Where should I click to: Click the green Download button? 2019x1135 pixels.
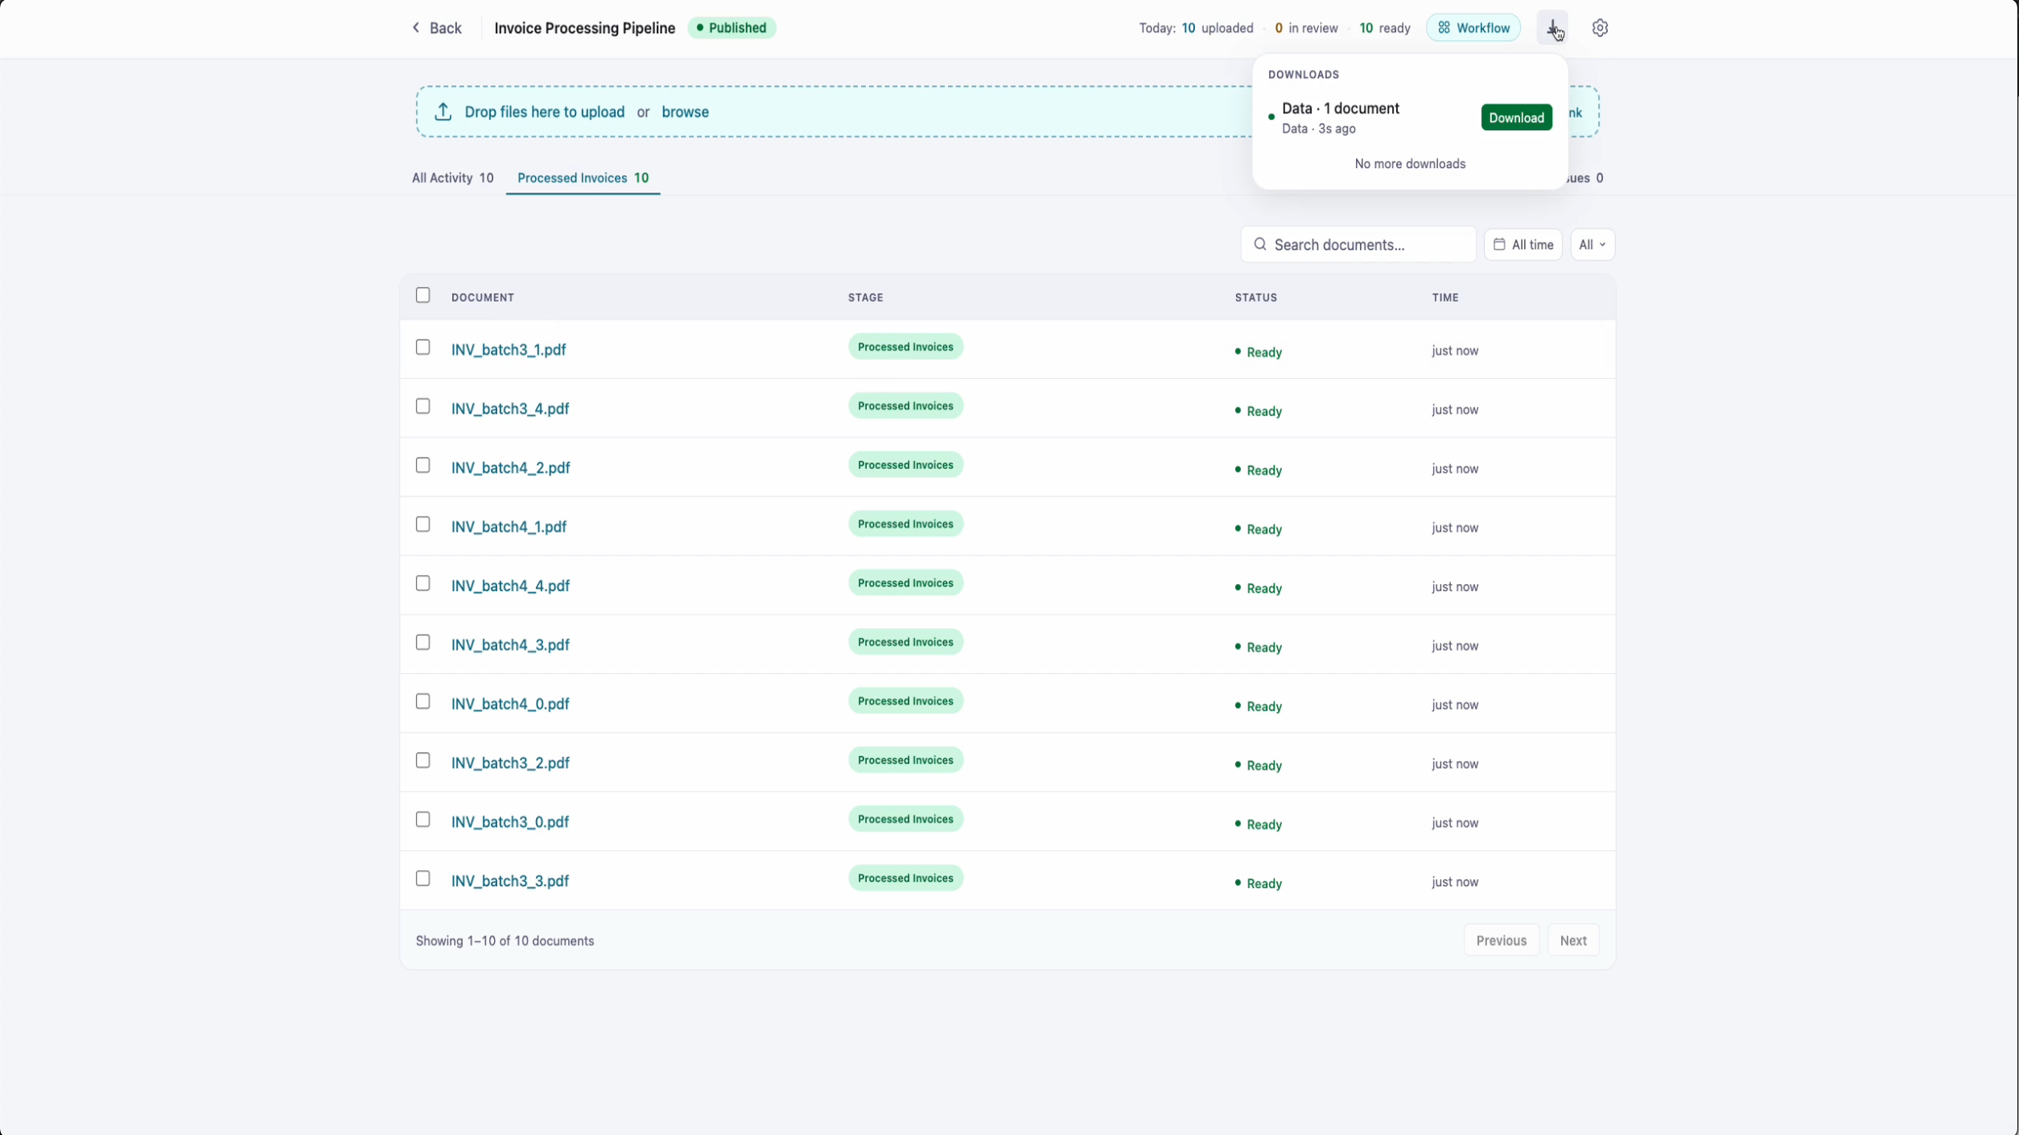pyautogui.click(x=1516, y=117)
